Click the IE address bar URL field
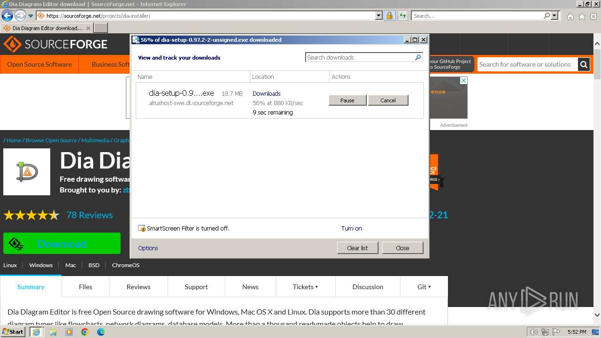Screen dimensions: 601x338 (x=210, y=15)
